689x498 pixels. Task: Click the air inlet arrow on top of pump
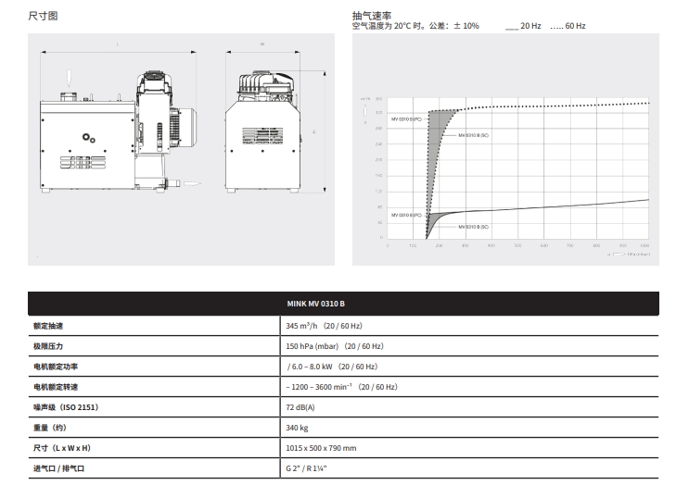point(69,78)
